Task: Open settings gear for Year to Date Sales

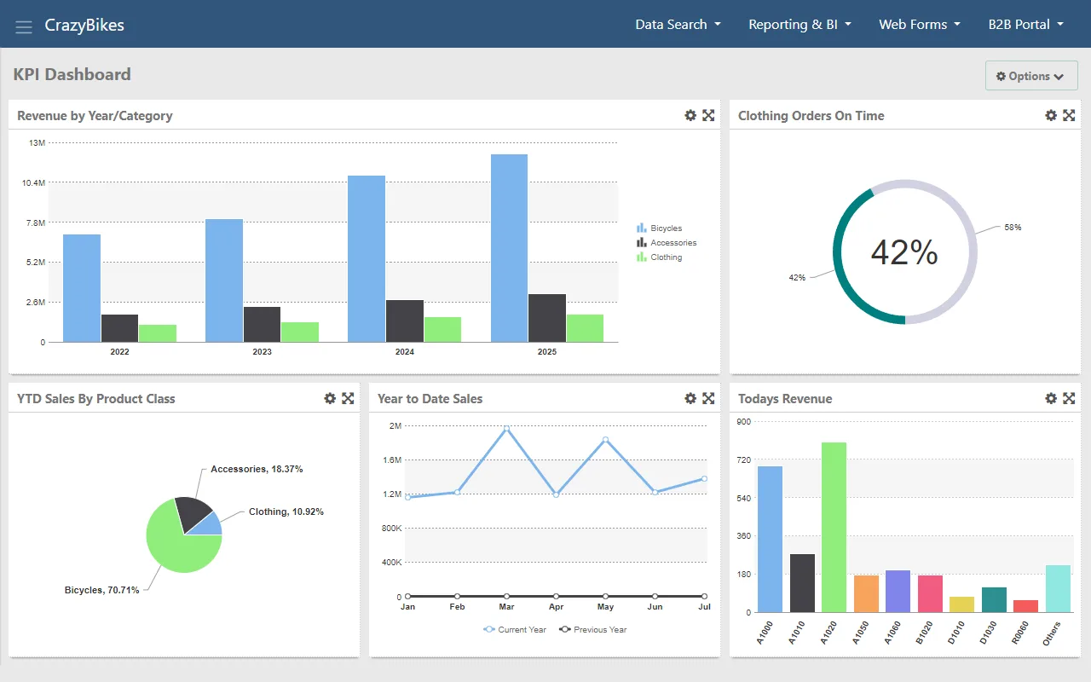Action: pos(690,398)
